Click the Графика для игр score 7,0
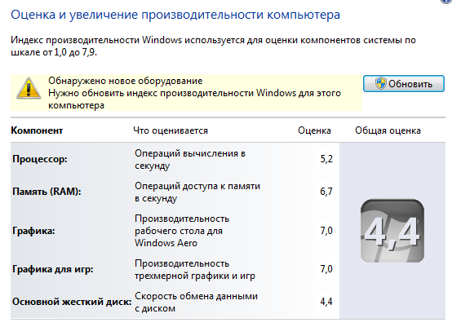This screenshot has height=327, width=452. [326, 269]
